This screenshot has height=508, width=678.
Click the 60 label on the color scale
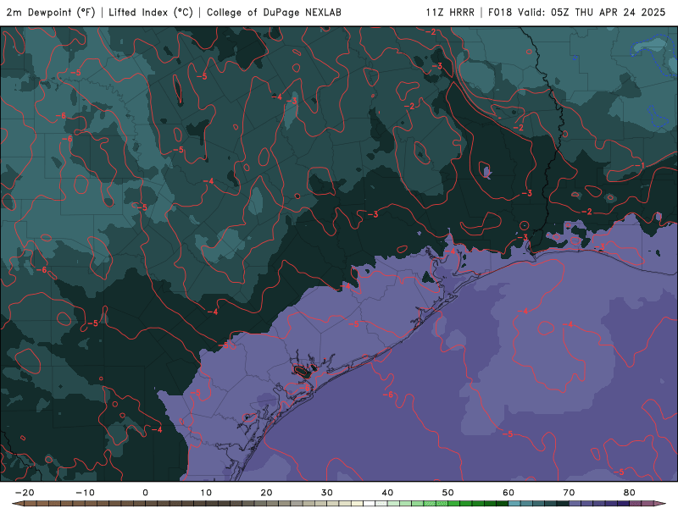click(x=508, y=493)
